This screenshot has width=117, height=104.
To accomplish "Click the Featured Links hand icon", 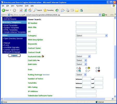I will tap(43, 56).
